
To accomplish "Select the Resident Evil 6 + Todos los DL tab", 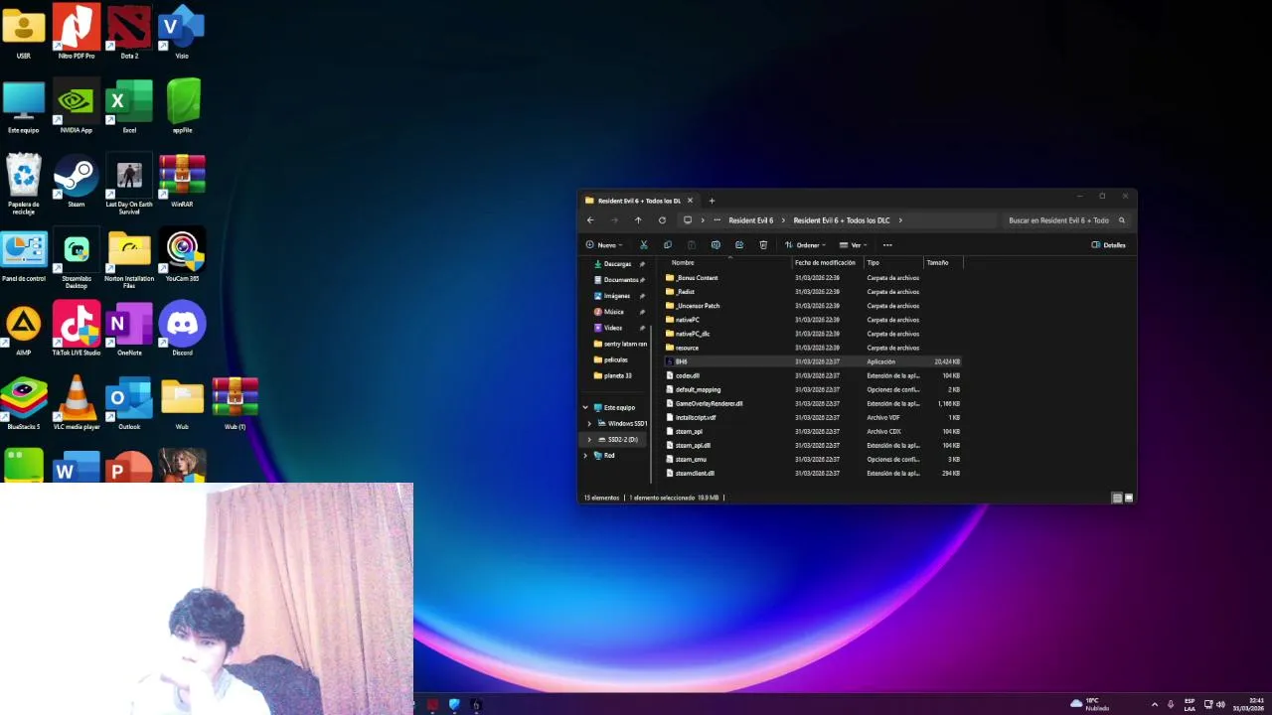I will coord(639,201).
